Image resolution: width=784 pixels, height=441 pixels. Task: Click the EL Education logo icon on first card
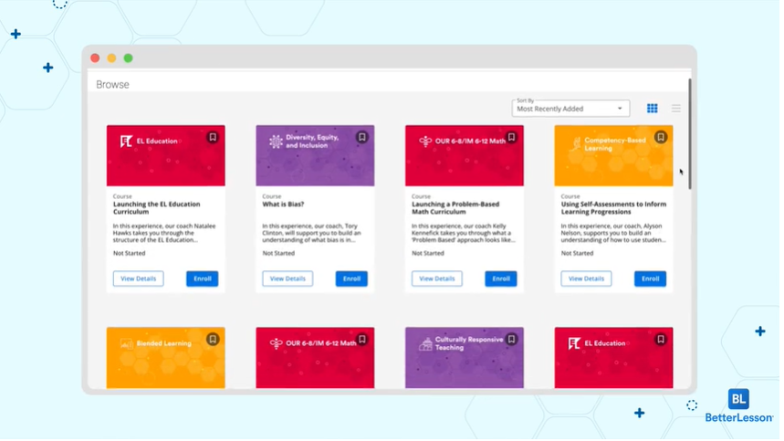tap(127, 142)
